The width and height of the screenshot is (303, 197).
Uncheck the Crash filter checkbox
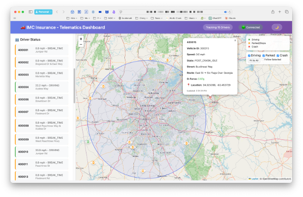(x=278, y=55)
